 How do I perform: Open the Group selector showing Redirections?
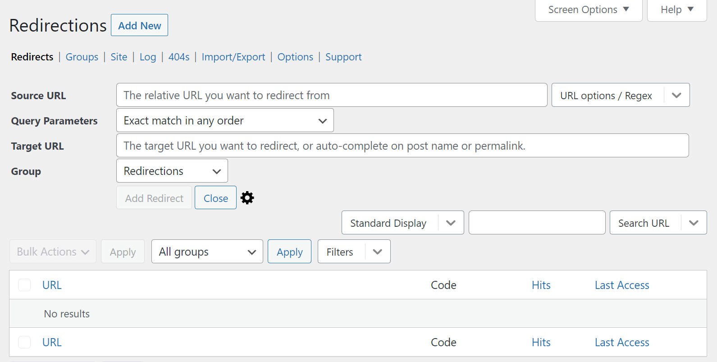tap(172, 171)
